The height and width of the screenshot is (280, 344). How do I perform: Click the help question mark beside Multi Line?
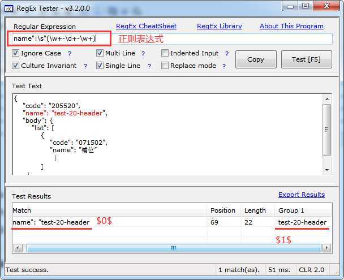[143, 53]
